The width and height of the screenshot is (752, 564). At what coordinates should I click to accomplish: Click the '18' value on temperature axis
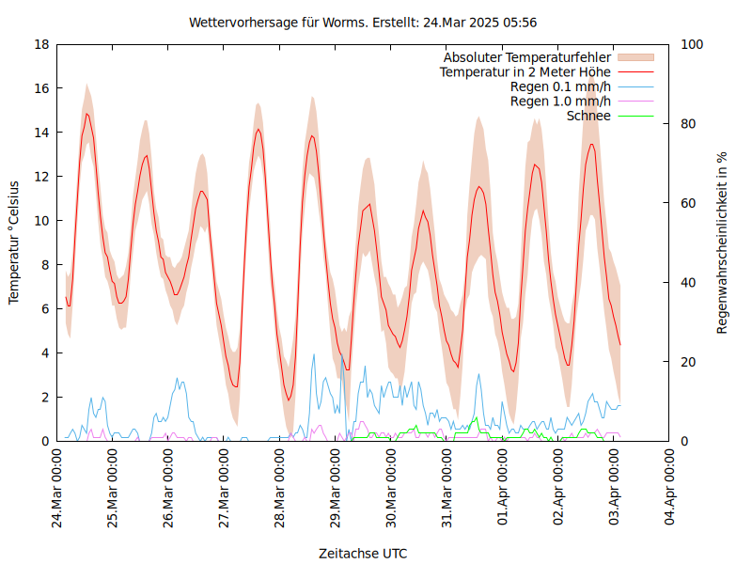(x=42, y=44)
